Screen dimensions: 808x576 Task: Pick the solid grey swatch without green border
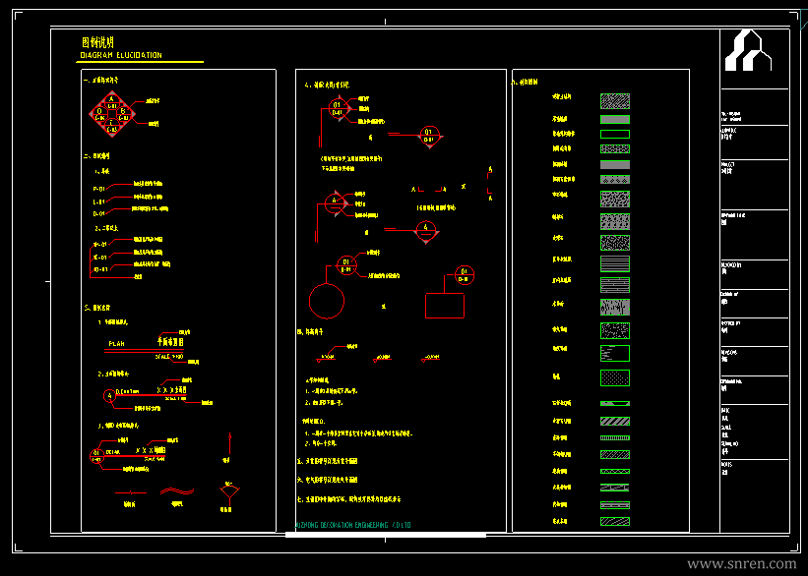[x=615, y=165]
